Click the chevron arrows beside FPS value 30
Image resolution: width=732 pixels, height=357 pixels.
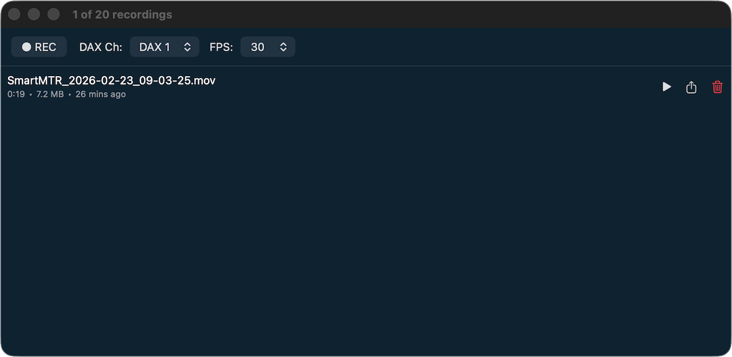283,47
